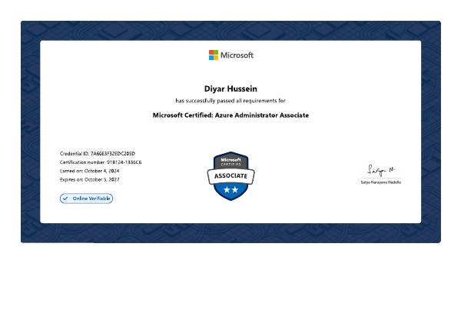Image resolution: width=461 pixels, height=327 pixels.
Task: Click the checkmark in Online Verifiable badge
Action: pyautogui.click(x=65, y=199)
